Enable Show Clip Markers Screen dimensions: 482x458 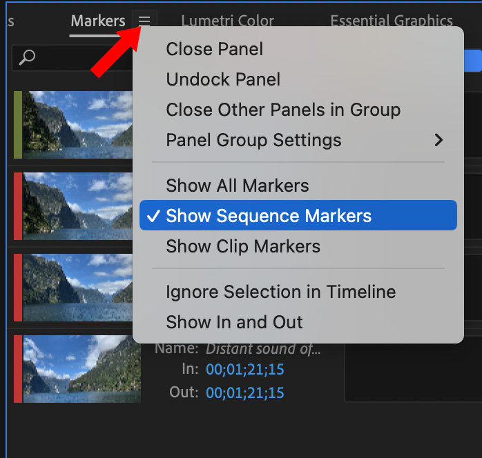(x=243, y=246)
